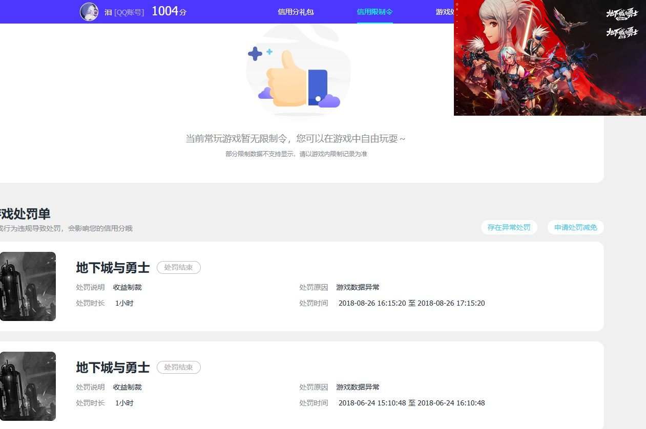Click the 1004分 credit score
The height and width of the screenshot is (429, 646).
[x=169, y=11]
